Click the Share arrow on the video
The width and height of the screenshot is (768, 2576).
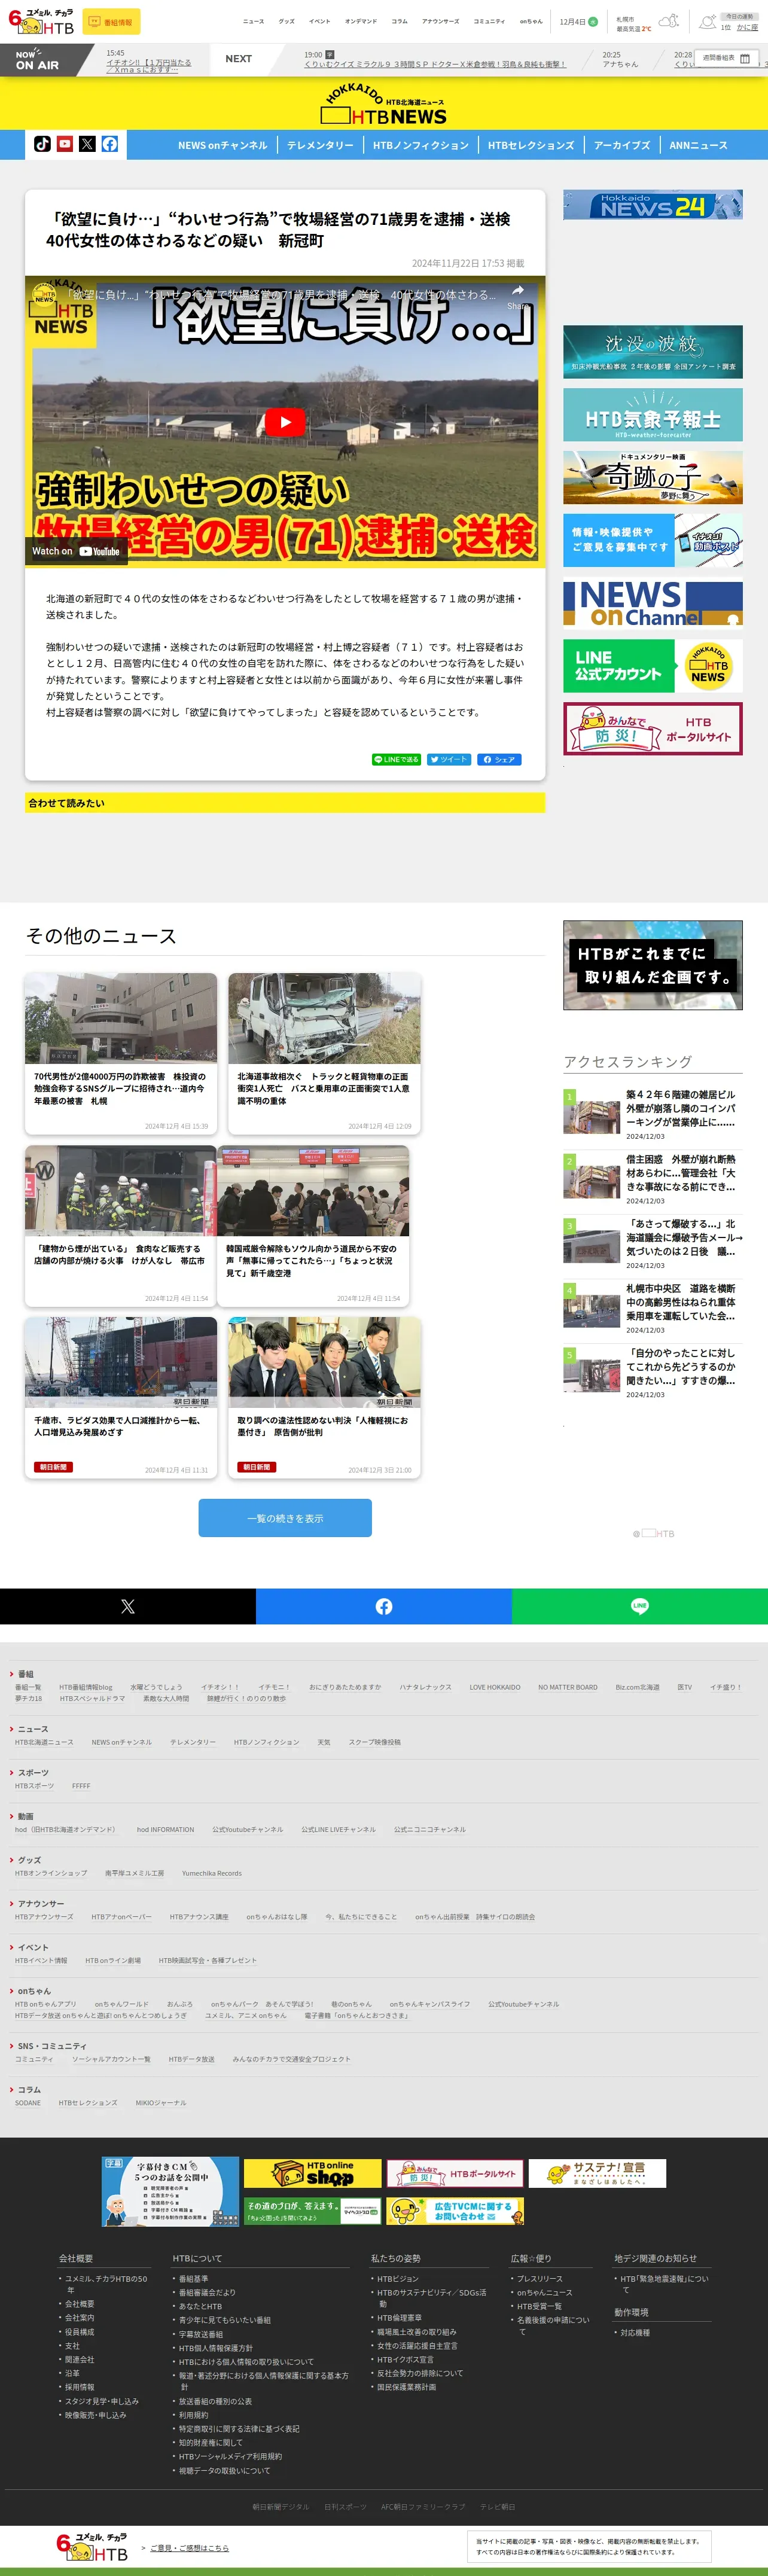[x=517, y=296]
